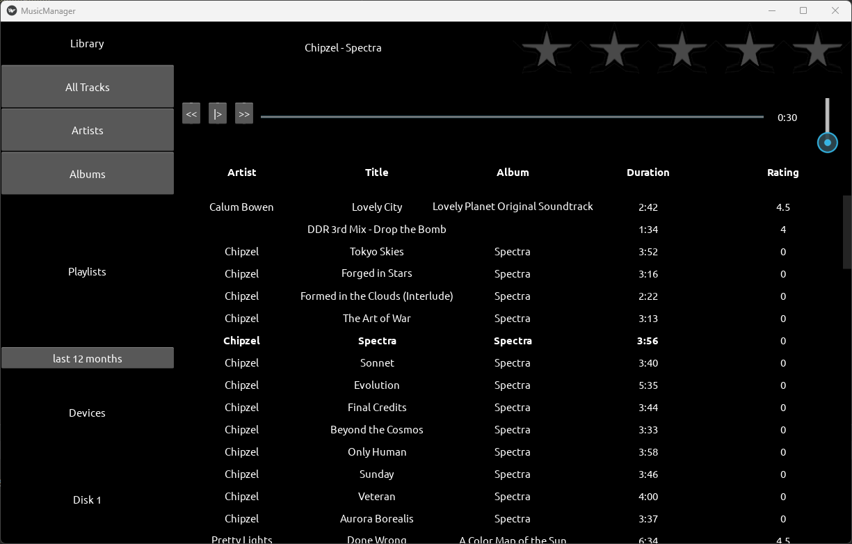Click the fourth rating star
Image resolution: width=852 pixels, height=544 pixels.
[x=749, y=51]
